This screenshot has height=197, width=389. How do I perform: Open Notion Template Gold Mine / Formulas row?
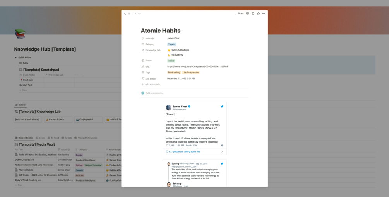pyautogui.click(x=34, y=165)
